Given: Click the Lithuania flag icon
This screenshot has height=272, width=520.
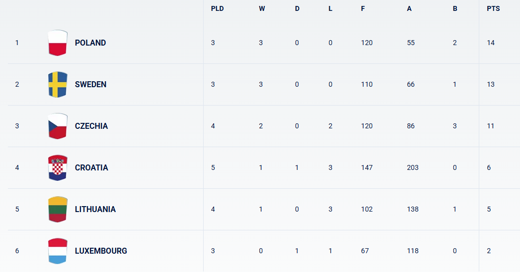Looking at the screenshot, I should click(x=58, y=209).
